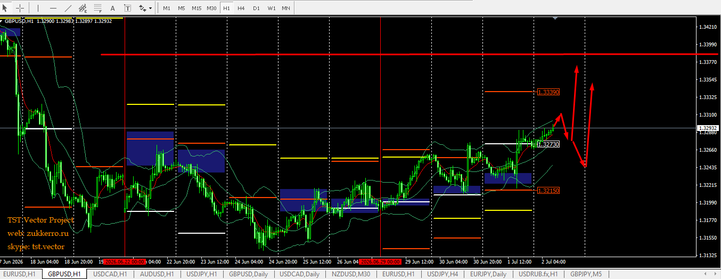Draw a vertical line tool
Viewport: 721px width, 279px height.
click(x=38, y=8)
